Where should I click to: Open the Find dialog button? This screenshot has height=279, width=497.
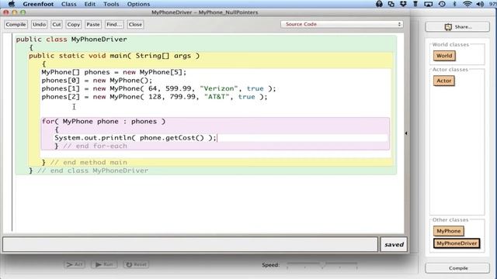click(114, 24)
